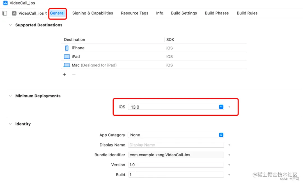The image size is (303, 183).
Task: Click the plus next to iOS deployment version
Action: (x=229, y=107)
